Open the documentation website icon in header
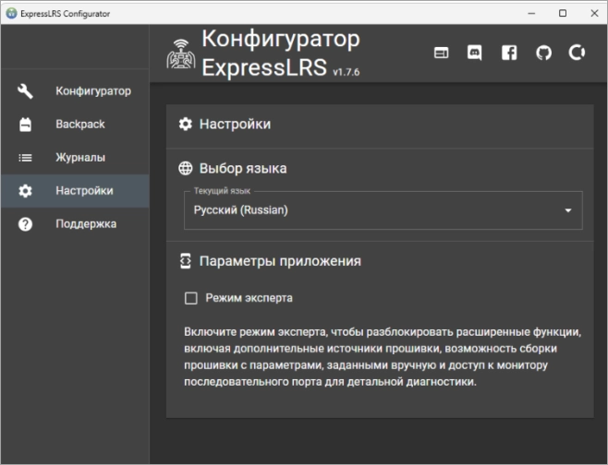608x465 pixels. click(442, 53)
